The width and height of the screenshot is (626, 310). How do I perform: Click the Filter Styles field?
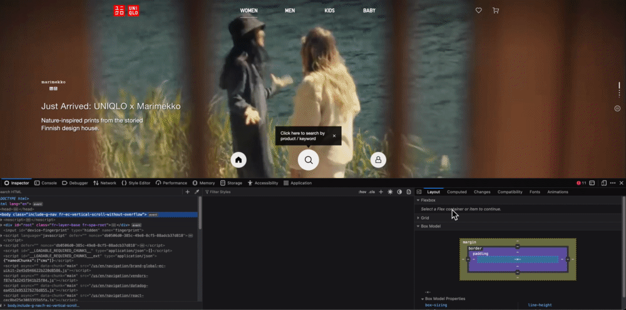pyautogui.click(x=279, y=192)
